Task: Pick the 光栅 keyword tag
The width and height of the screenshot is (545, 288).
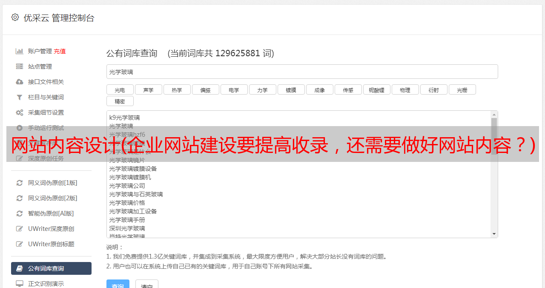Action: (x=462, y=89)
